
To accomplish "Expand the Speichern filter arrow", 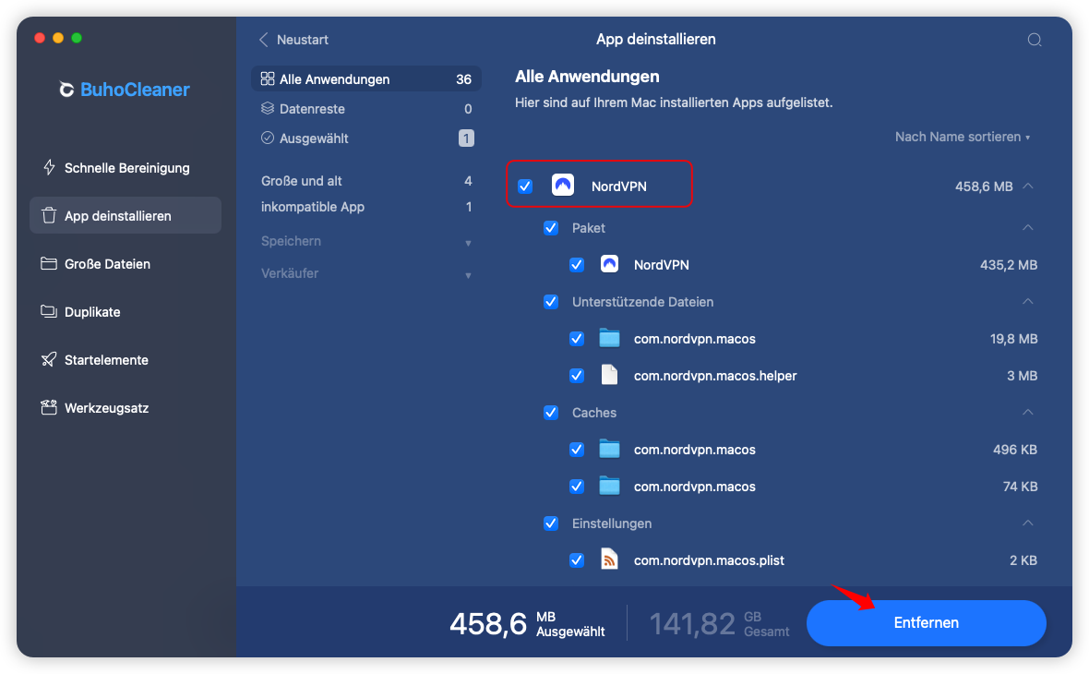I will point(468,243).
